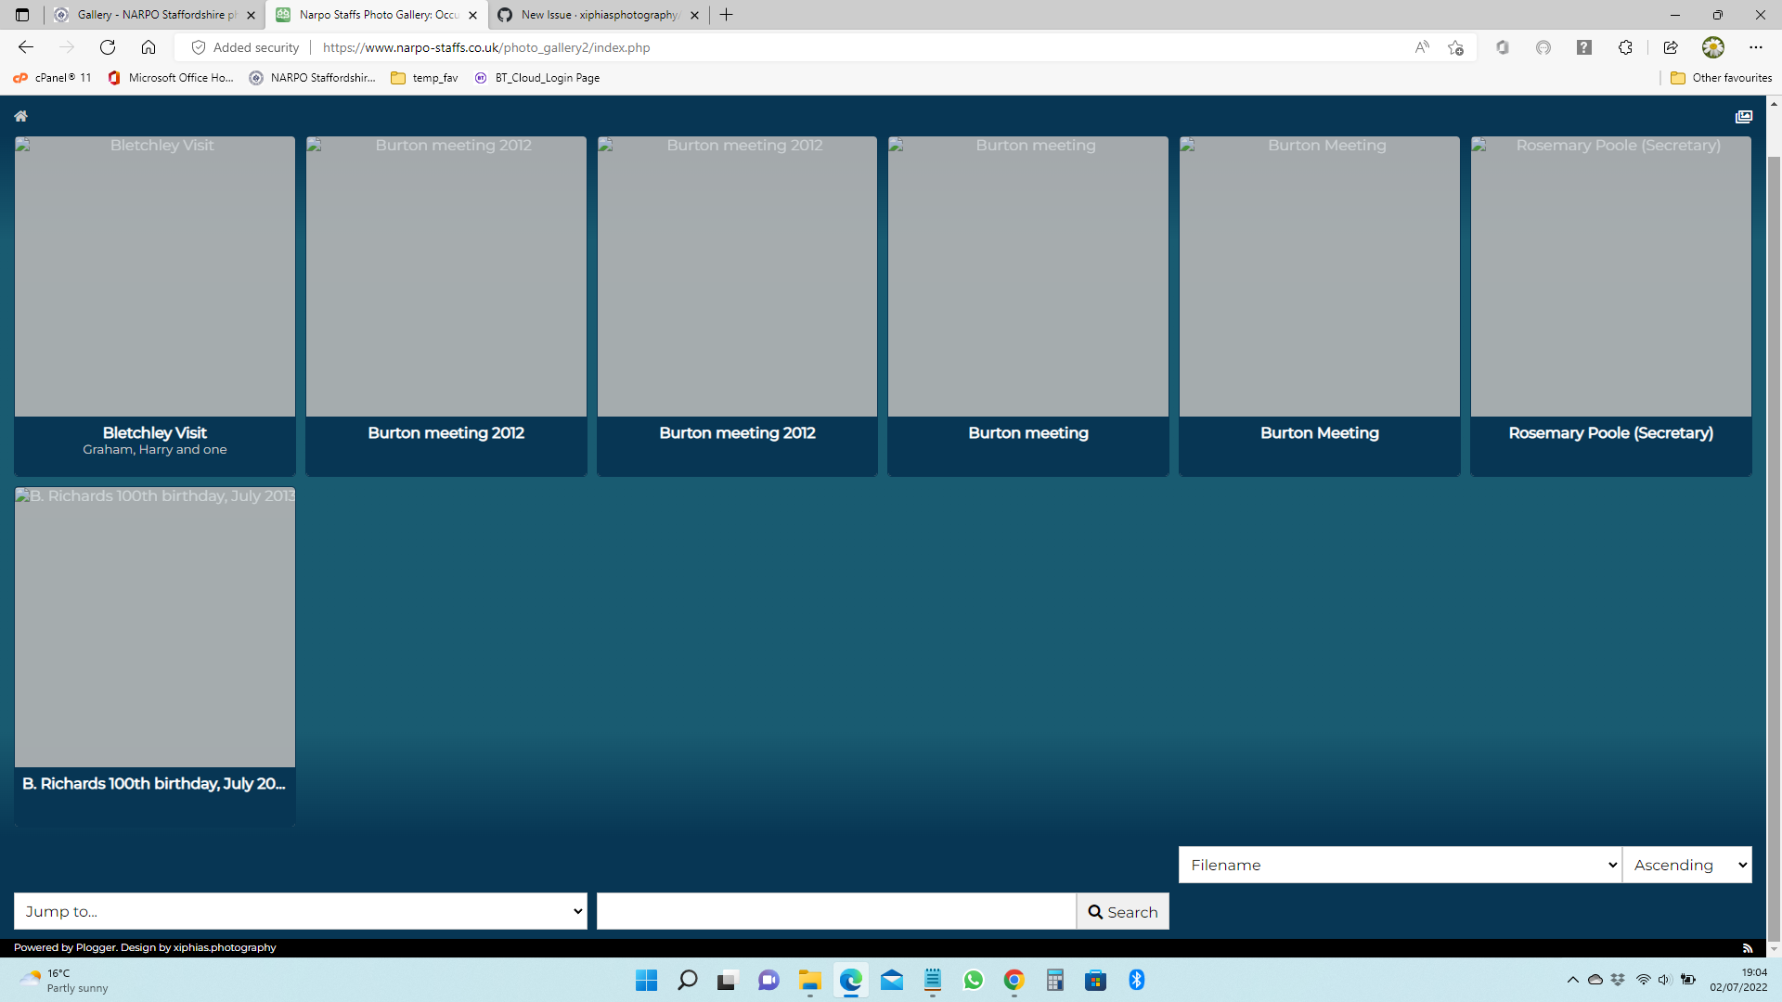Click the xiphias.photography credit link

(224, 947)
